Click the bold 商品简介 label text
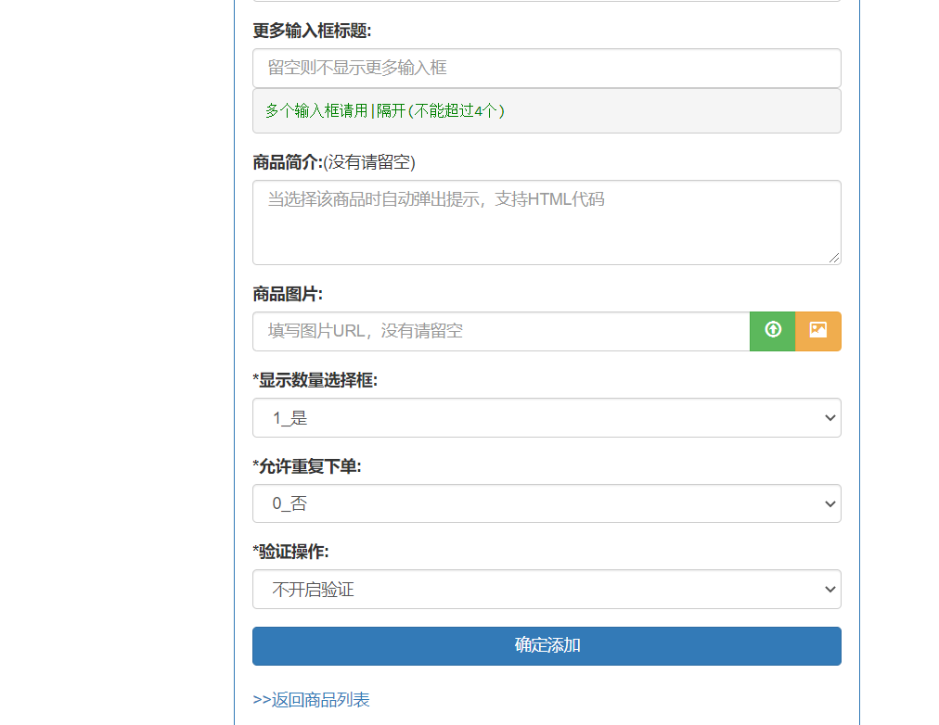The width and height of the screenshot is (939, 725). 287,163
